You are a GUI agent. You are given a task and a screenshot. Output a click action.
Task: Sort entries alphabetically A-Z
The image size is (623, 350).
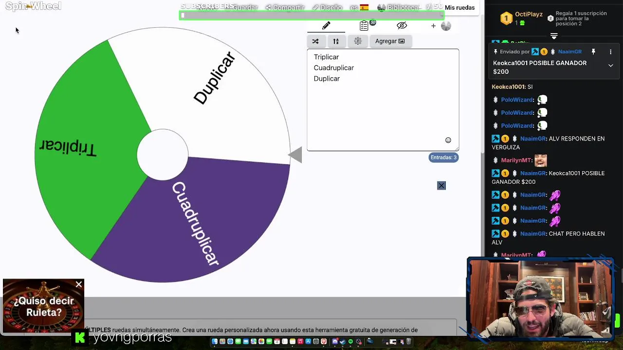click(336, 41)
